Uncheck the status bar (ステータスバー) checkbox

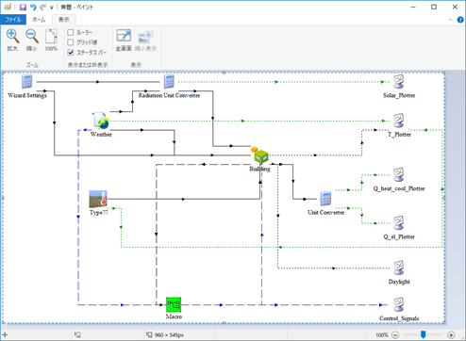click(71, 53)
